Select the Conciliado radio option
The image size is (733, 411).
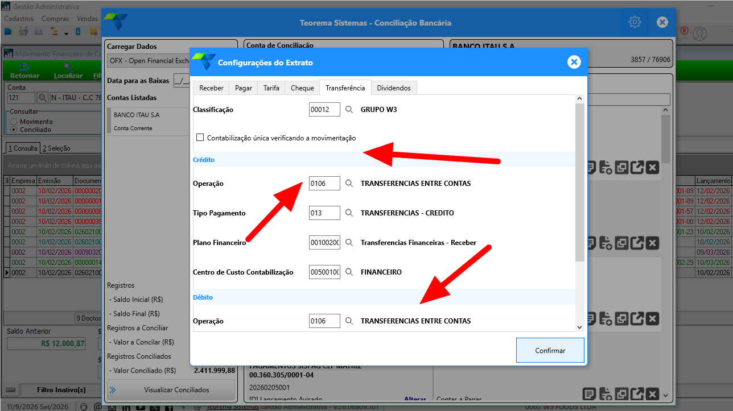click(14, 130)
